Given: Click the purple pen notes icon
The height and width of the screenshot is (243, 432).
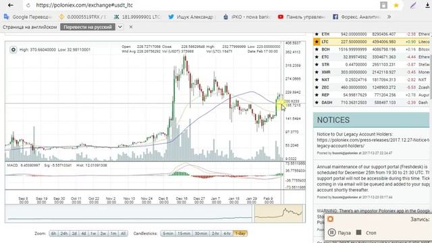Looking at the screenshot, I should point(413,5).
